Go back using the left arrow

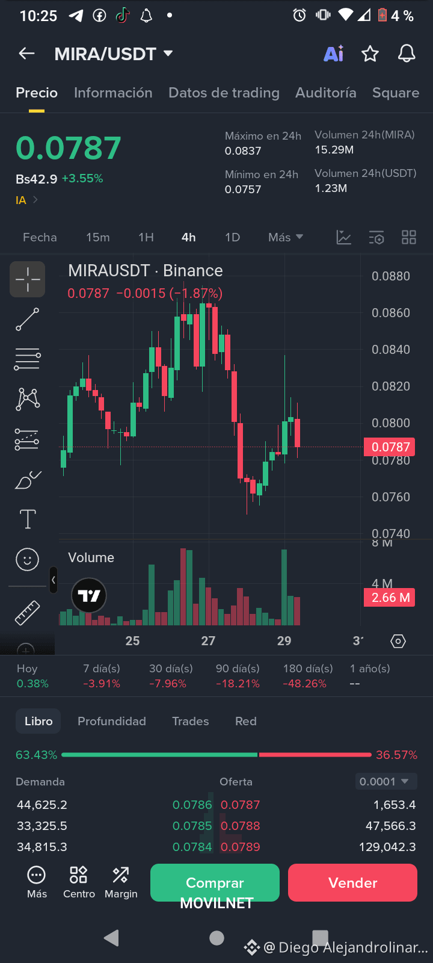pos(26,54)
